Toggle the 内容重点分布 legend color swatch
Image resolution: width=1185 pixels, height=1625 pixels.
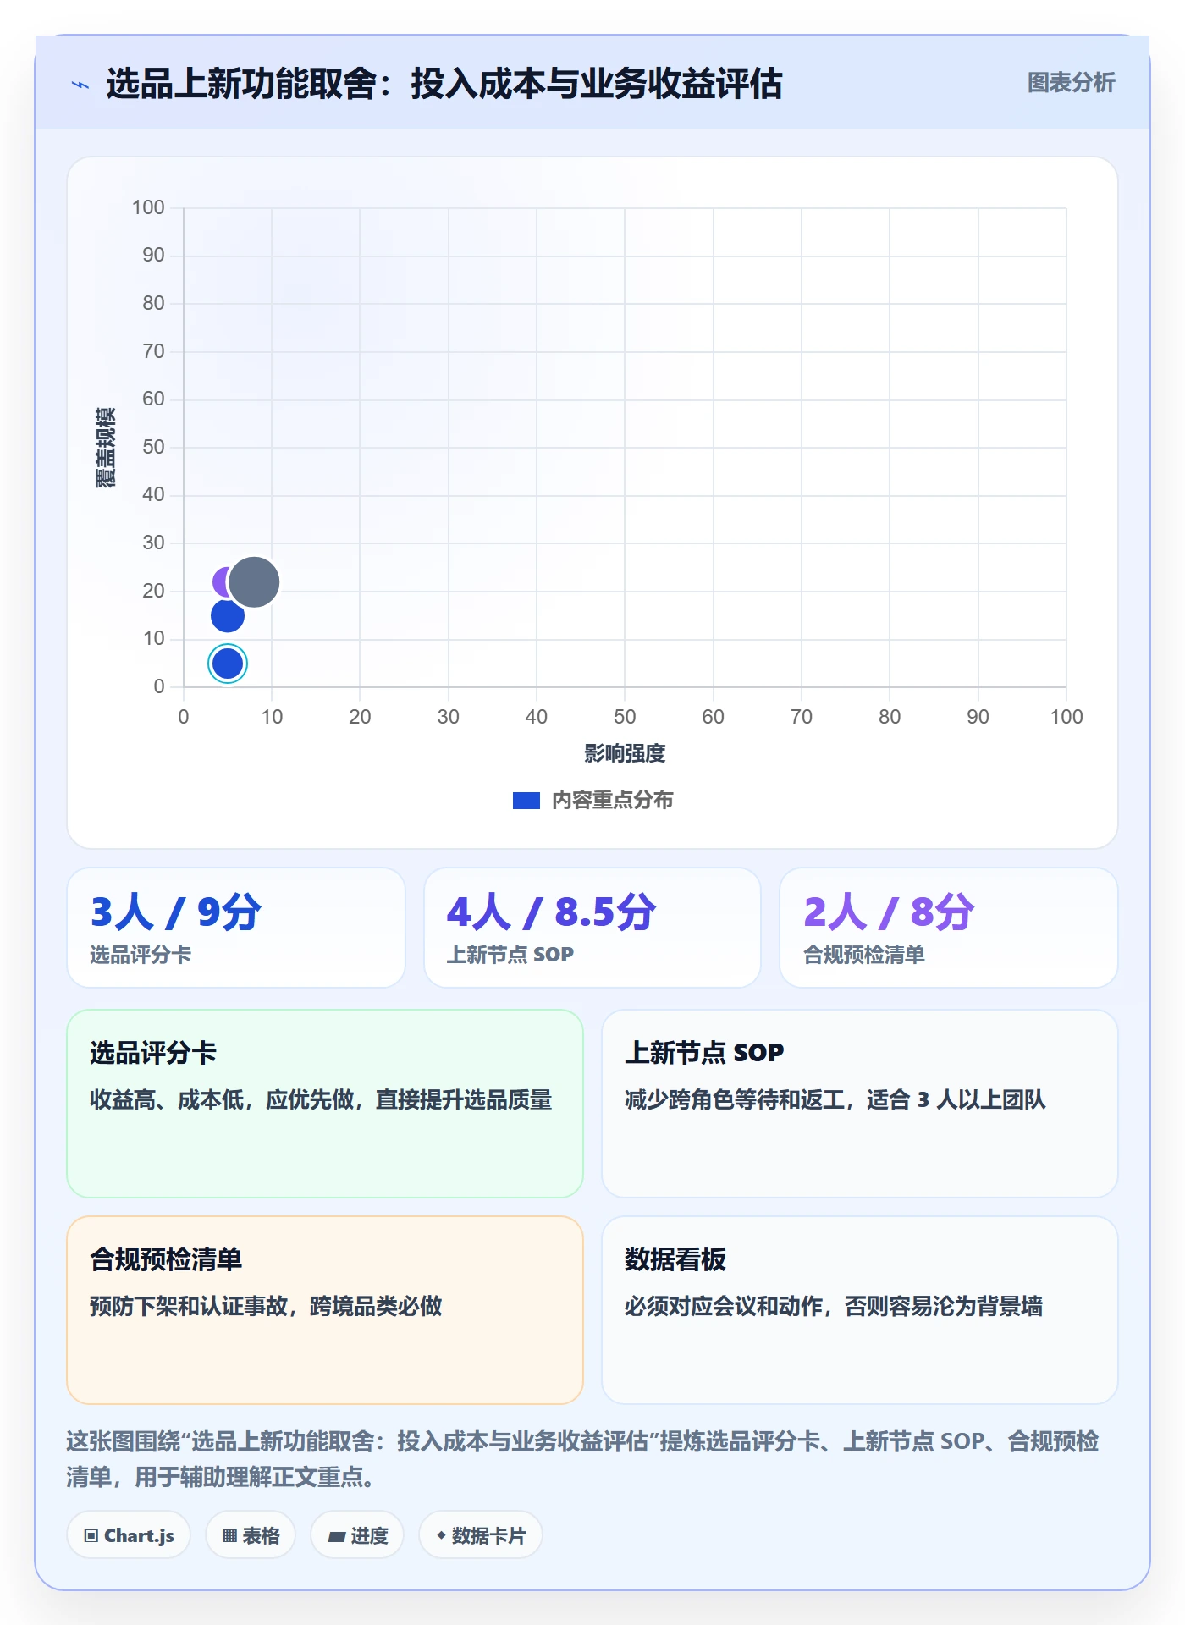pos(526,801)
